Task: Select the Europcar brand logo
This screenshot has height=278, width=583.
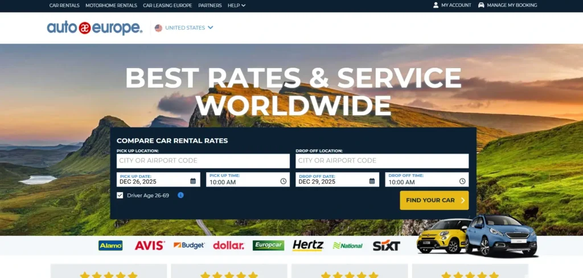Action: tap(269, 246)
